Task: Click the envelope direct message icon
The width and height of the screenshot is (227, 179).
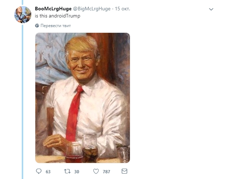Action: 125,172
